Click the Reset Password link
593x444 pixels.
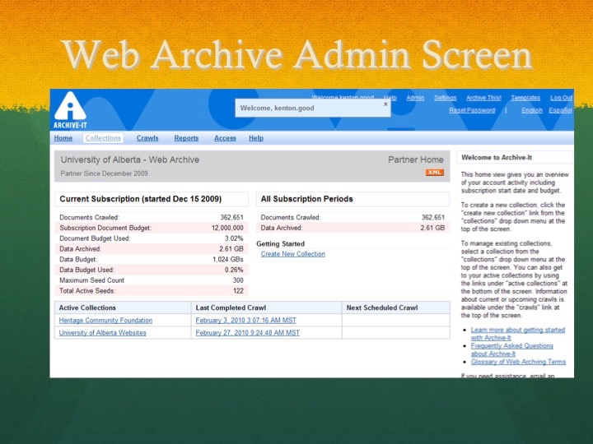point(472,110)
